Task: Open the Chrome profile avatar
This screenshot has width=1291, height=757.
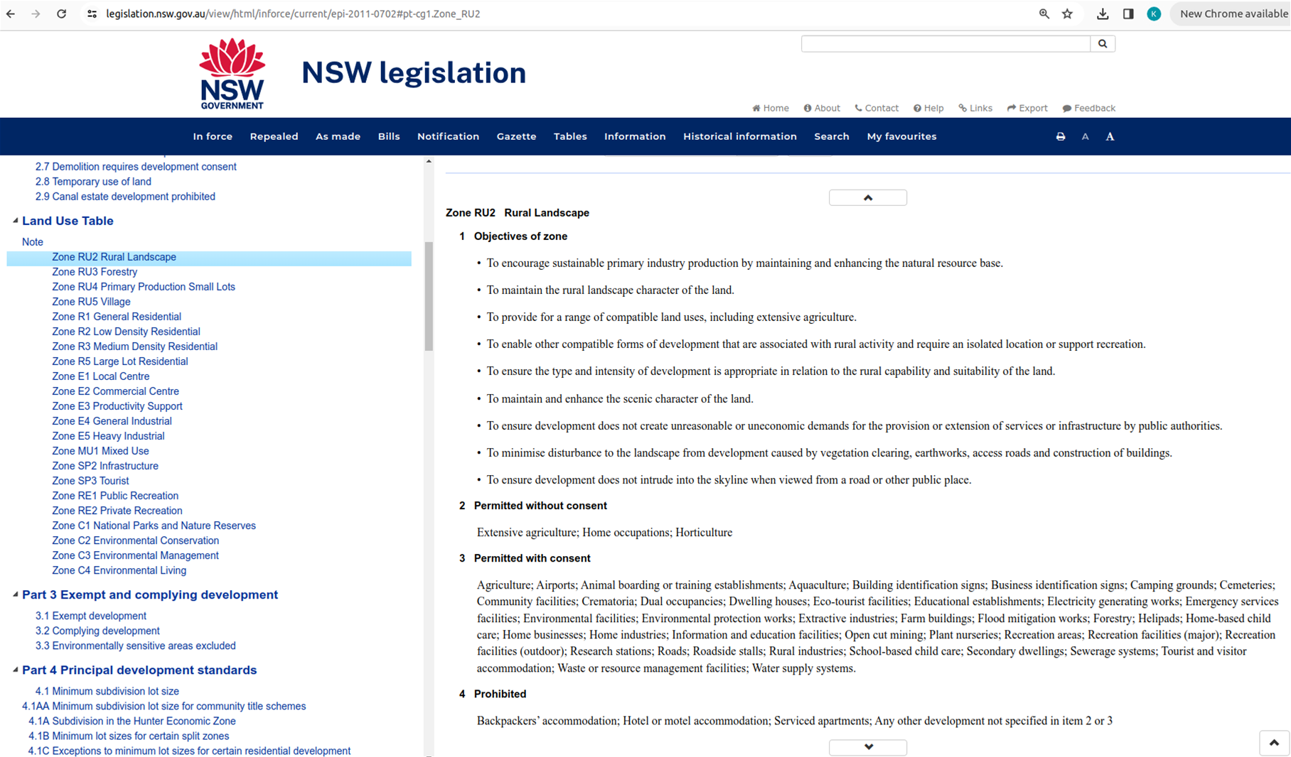Action: click(x=1154, y=13)
